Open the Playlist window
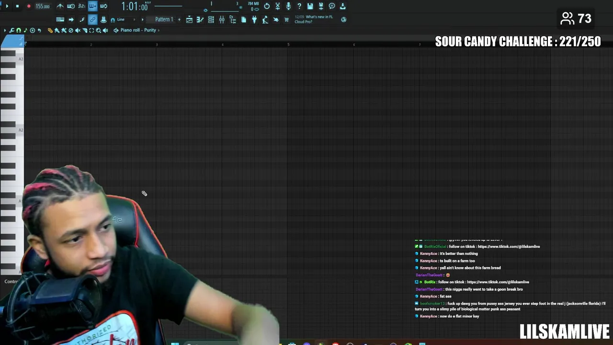Image resolution: width=613 pixels, height=345 pixels. [189, 20]
